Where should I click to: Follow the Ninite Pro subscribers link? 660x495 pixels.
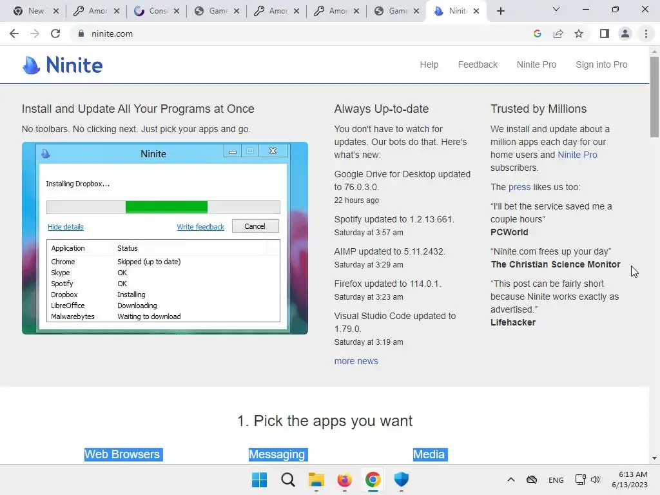pyautogui.click(x=577, y=155)
